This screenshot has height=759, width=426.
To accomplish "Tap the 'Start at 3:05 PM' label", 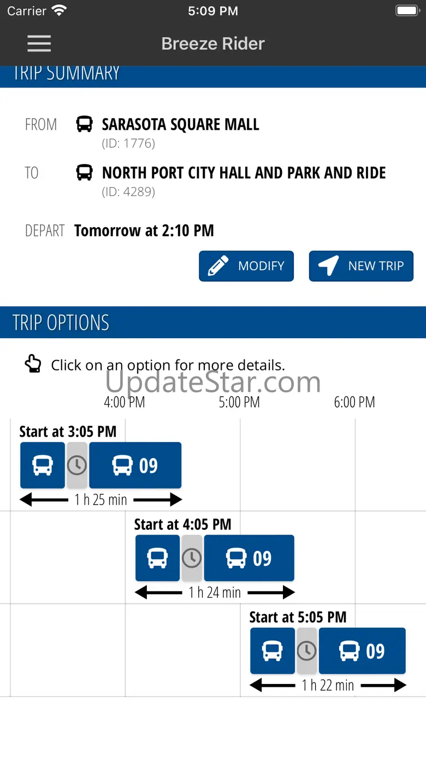I will [x=68, y=432].
